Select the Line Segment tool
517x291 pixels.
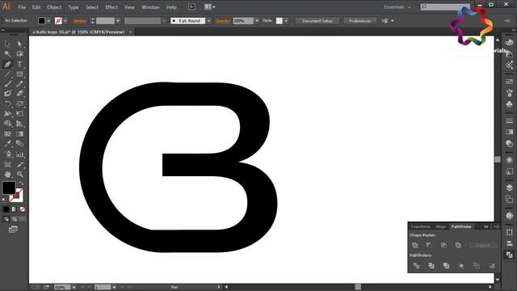pos(7,74)
